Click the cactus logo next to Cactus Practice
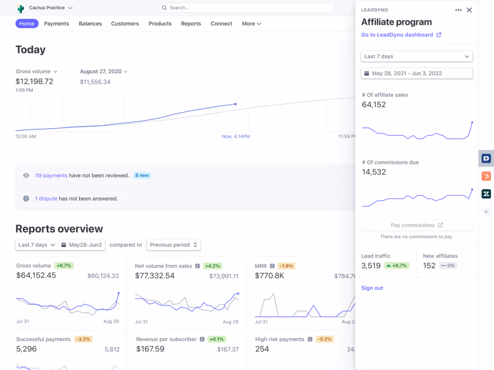The height and width of the screenshot is (370, 494). (x=20, y=8)
